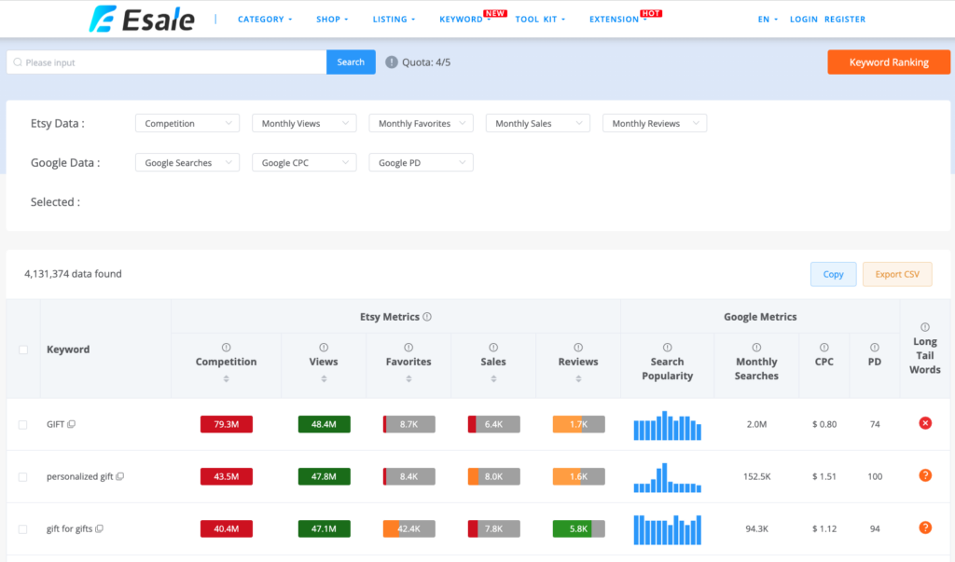955x562 pixels.
Task: Click the Export CSV button
Action: click(x=897, y=274)
